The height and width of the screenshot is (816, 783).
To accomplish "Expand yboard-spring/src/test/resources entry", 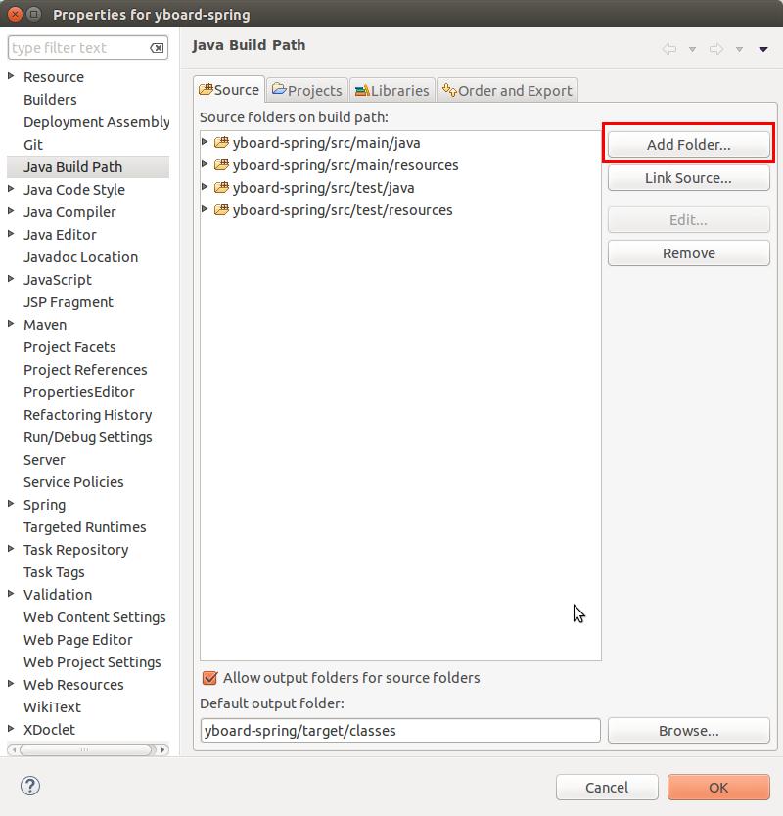I will pyautogui.click(x=205, y=209).
